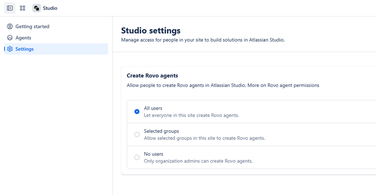Select the All users radio button
The height and width of the screenshot is (195, 376).
137,111
